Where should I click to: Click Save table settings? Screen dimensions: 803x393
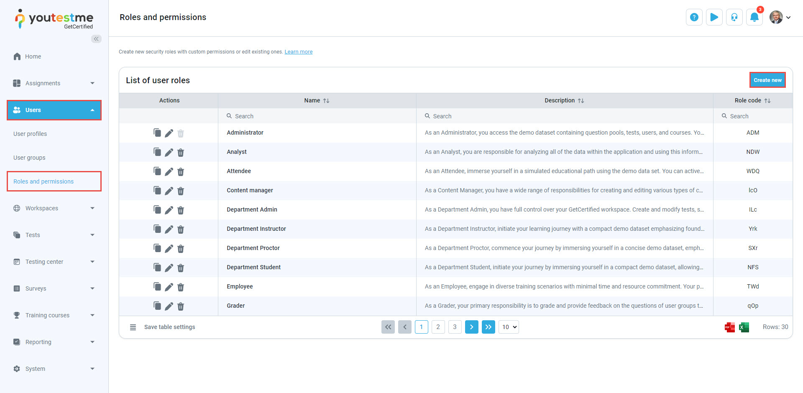click(x=169, y=327)
